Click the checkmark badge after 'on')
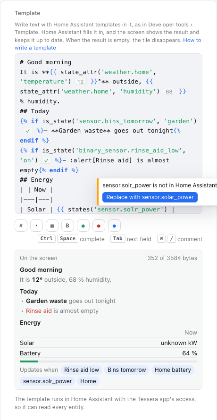217x420 pixels. pyautogui.click(x=46, y=160)
